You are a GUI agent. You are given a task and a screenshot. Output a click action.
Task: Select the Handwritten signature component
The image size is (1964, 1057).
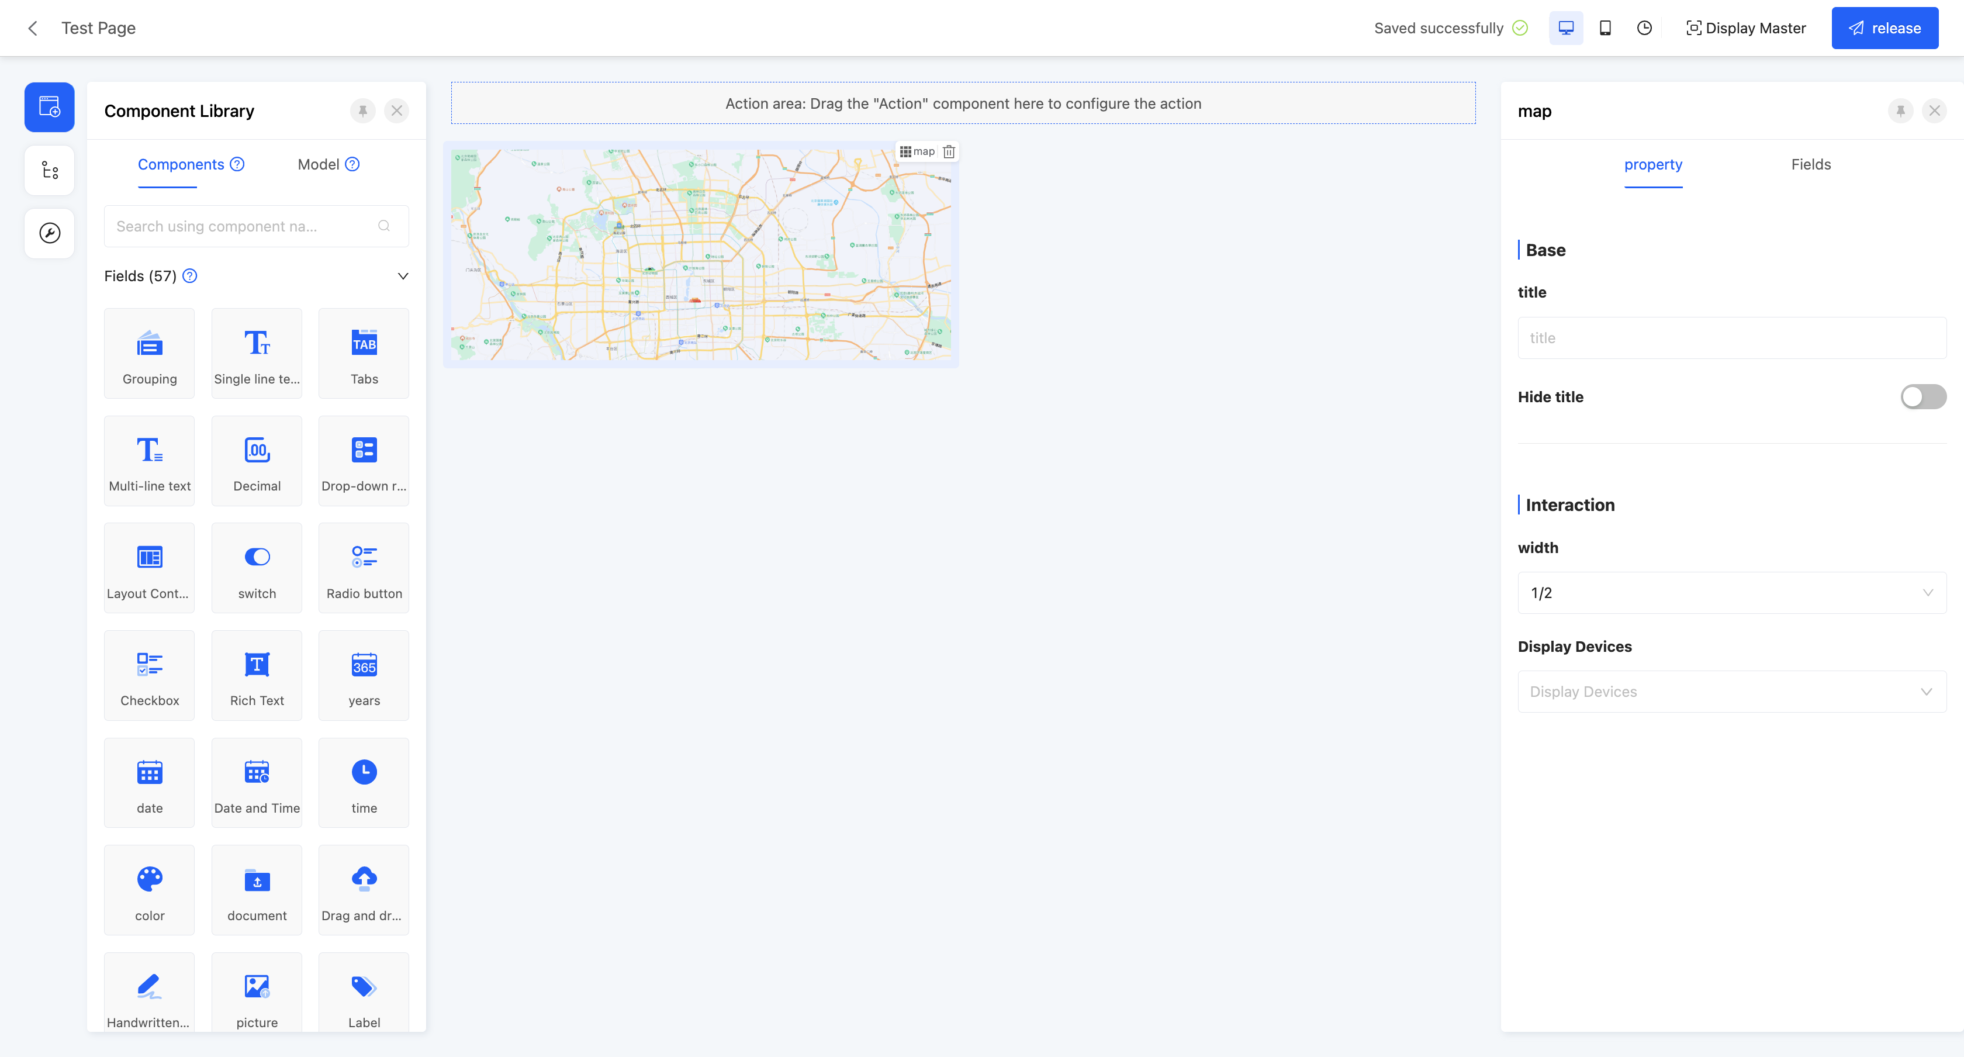pyautogui.click(x=150, y=993)
